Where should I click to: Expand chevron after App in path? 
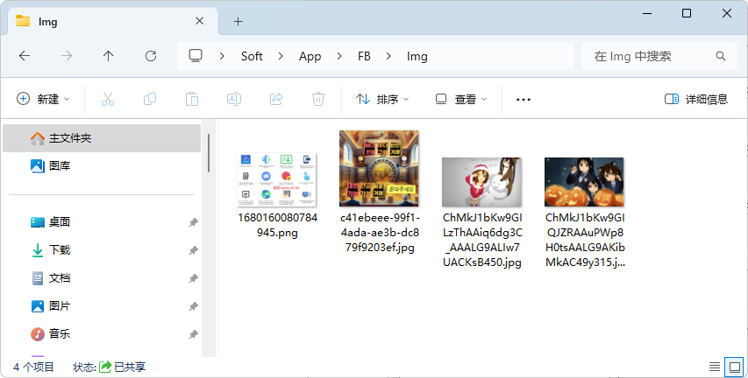coord(339,56)
